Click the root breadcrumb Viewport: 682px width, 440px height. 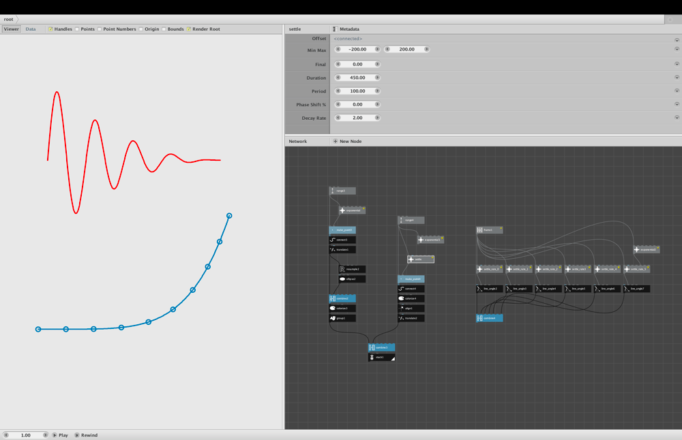coord(9,19)
